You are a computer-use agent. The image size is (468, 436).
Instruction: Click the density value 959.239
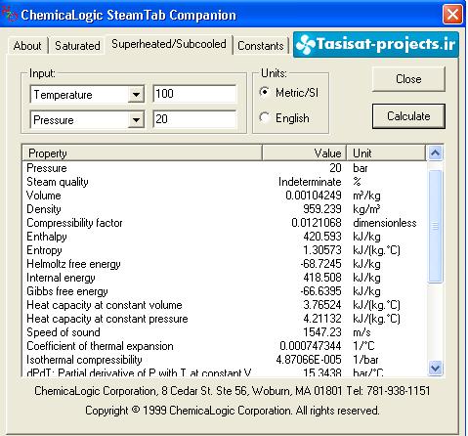click(322, 209)
